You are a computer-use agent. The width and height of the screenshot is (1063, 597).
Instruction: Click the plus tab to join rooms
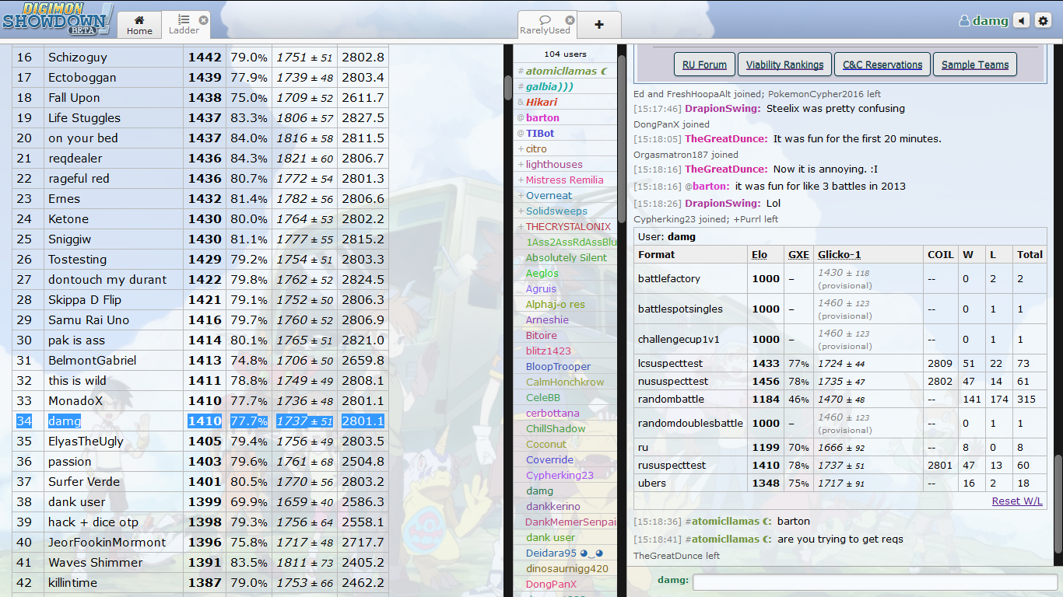click(599, 25)
